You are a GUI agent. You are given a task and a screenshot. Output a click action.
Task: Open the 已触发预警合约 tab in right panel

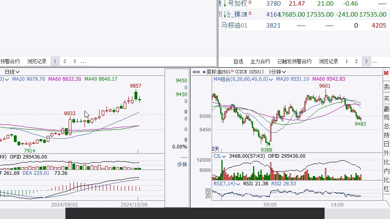(x=294, y=62)
